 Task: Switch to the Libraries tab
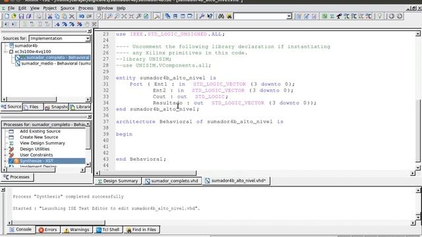tap(80, 107)
